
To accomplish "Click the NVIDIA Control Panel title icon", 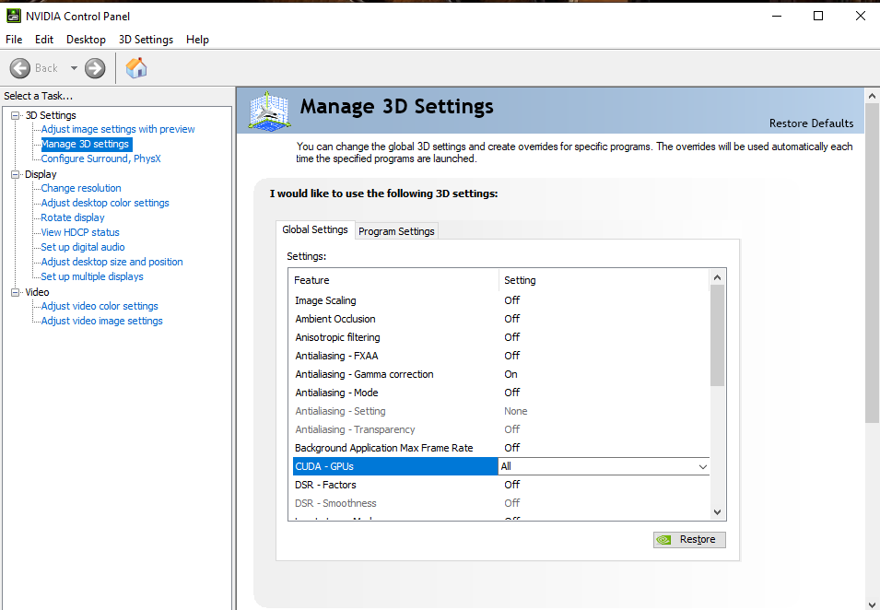I will pyautogui.click(x=14, y=16).
